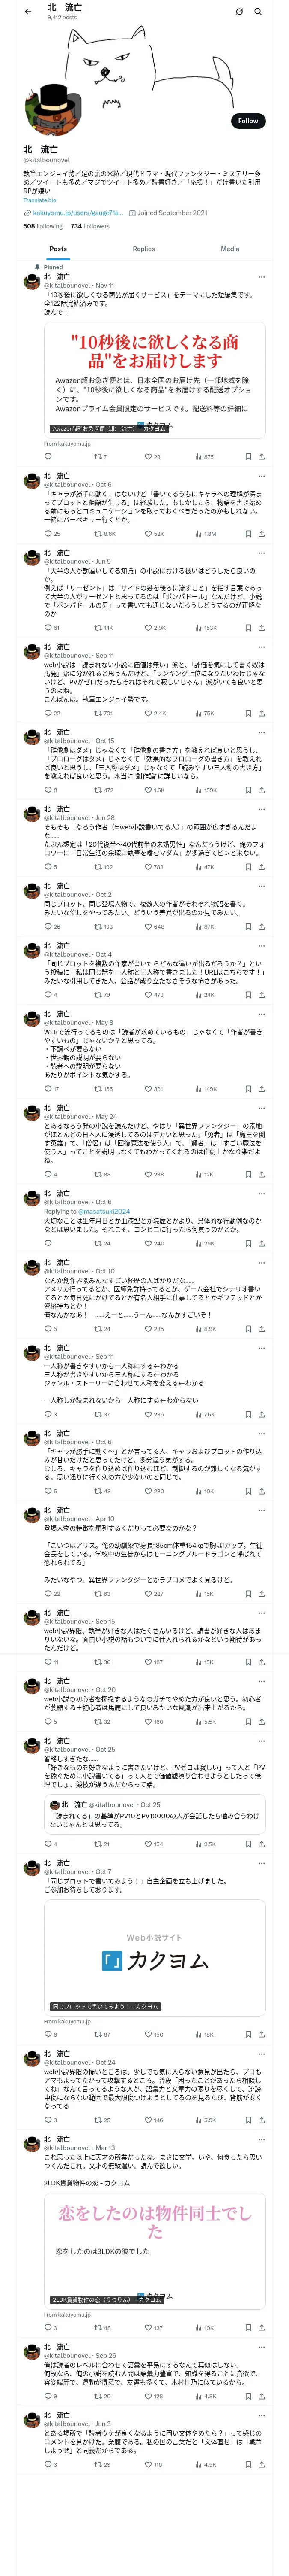Bookmark the Jun 28 post
Viewport: 289px width, 2576px height.
248,867
